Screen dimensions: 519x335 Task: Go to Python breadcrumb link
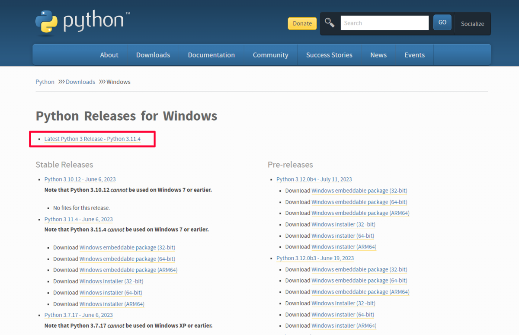pyautogui.click(x=45, y=82)
